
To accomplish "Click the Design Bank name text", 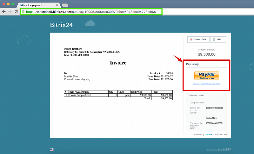I will click(x=211, y=118).
